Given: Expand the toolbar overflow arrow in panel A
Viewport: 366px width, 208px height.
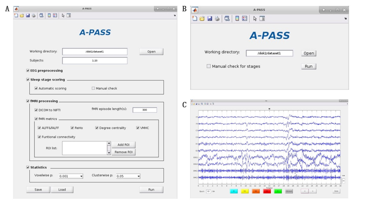Looking at the screenshot, I should [x=175, y=16].
